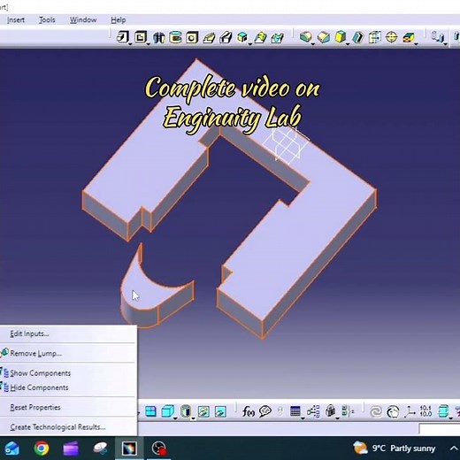Screen dimensions: 460x460
Task: Select the Remove Face tool
Action: (409, 37)
